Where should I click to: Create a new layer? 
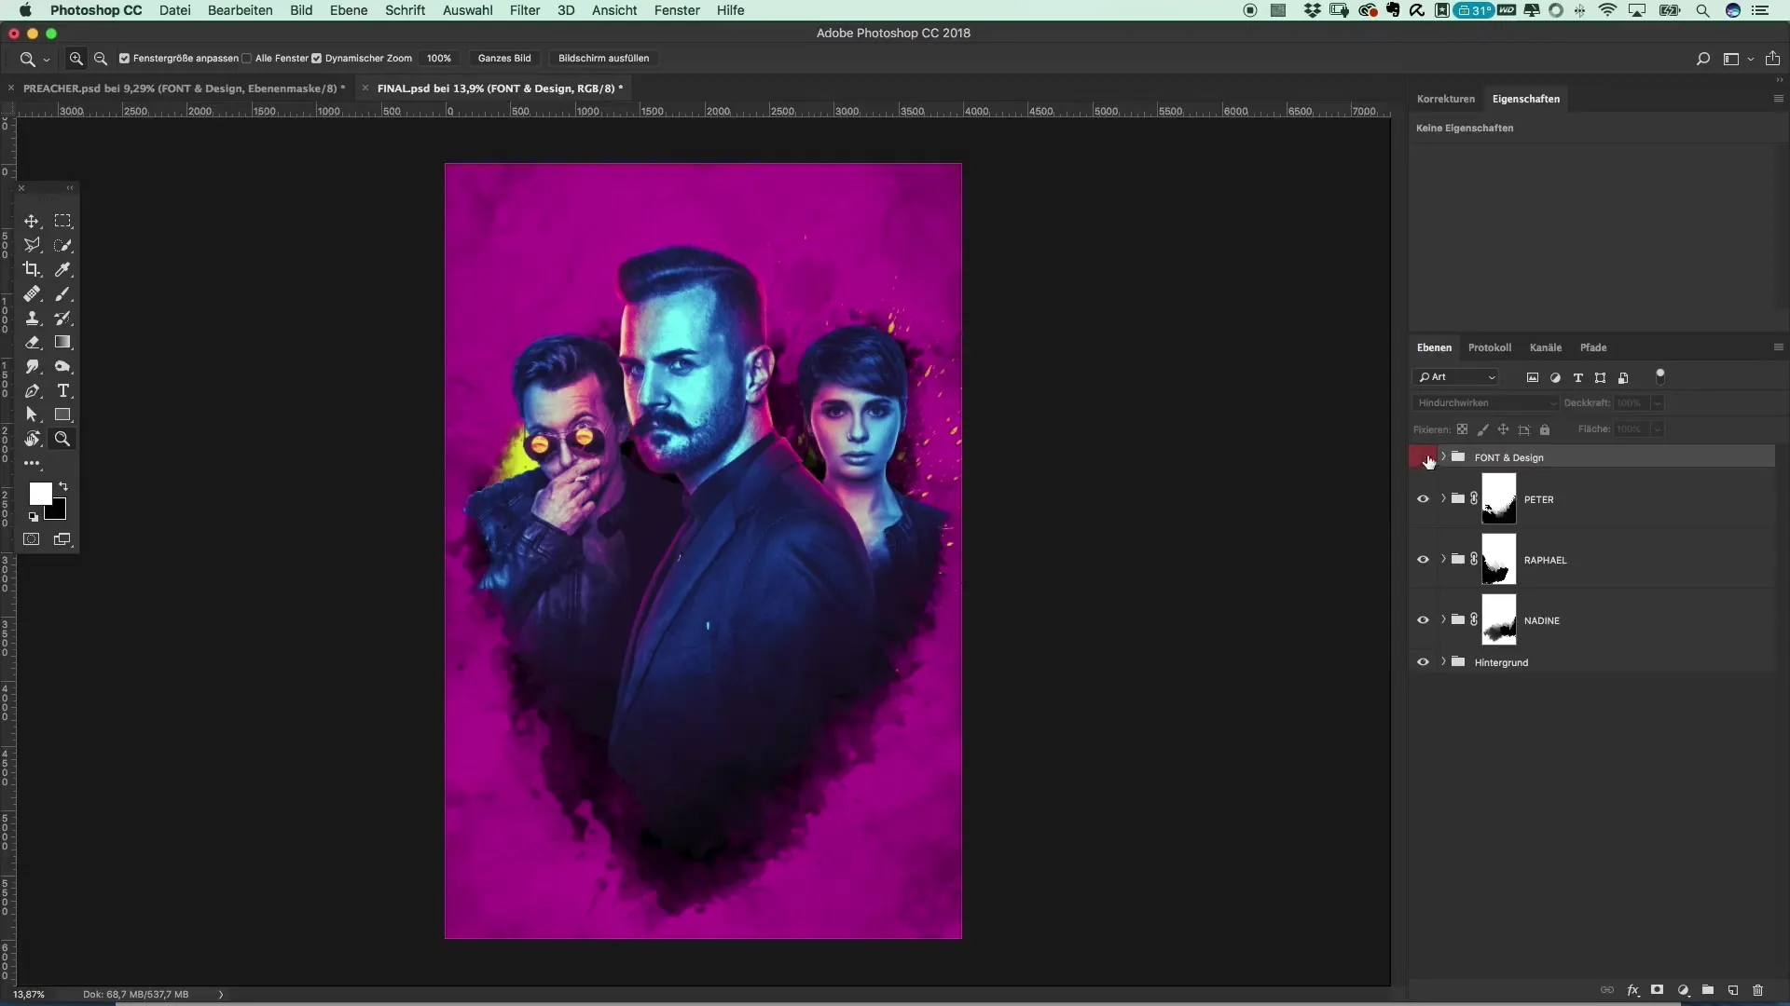pos(1733,991)
